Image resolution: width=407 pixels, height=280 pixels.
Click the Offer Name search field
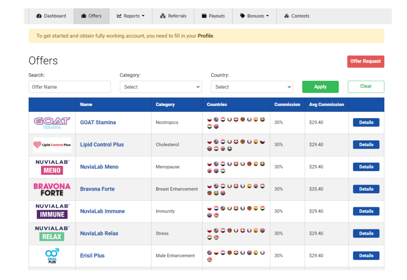coord(69,87)
